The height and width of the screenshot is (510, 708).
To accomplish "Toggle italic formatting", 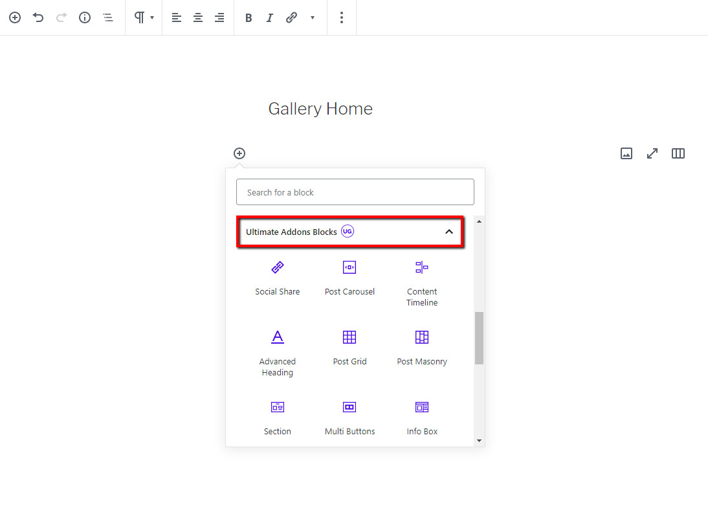I will 270,17.
